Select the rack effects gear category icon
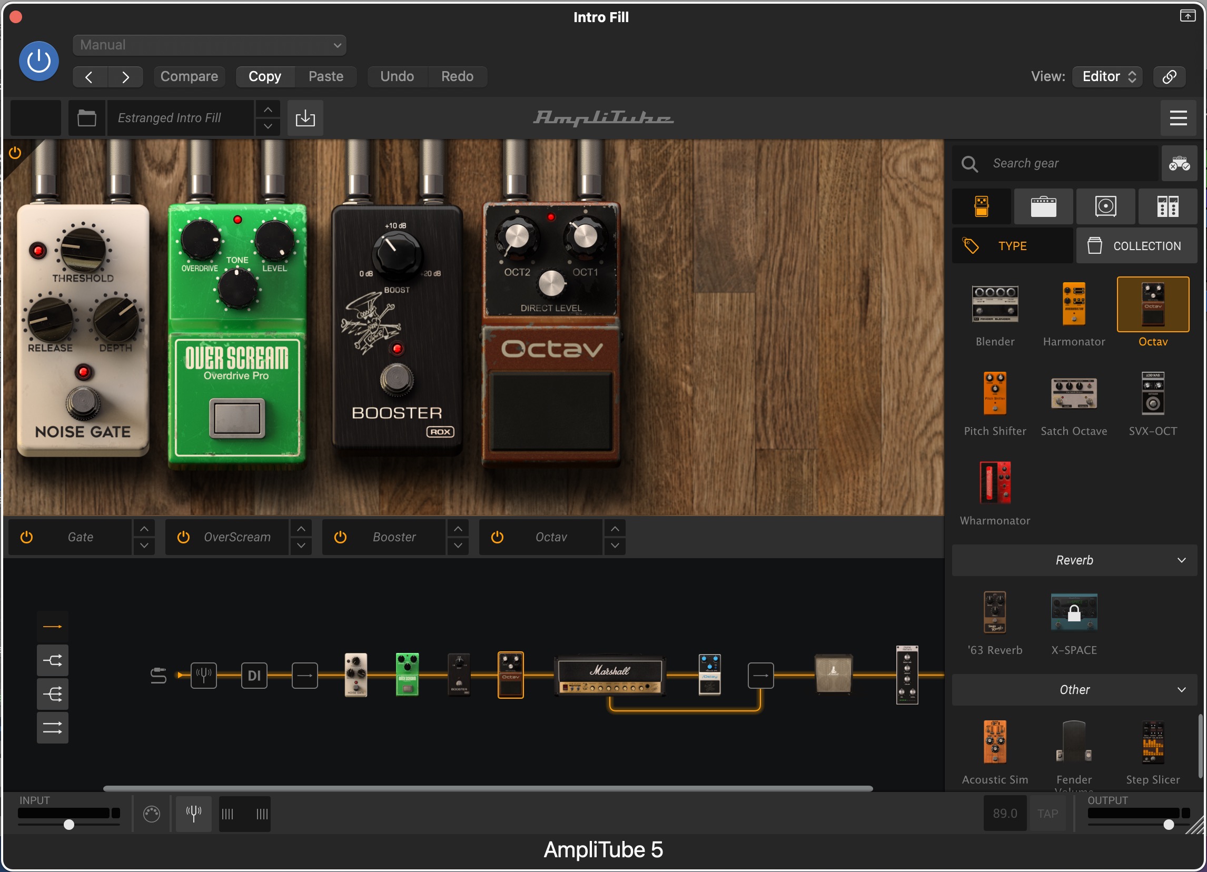Image resolution: width=1207 pixels, height=872 pixels. point(1168,206)
